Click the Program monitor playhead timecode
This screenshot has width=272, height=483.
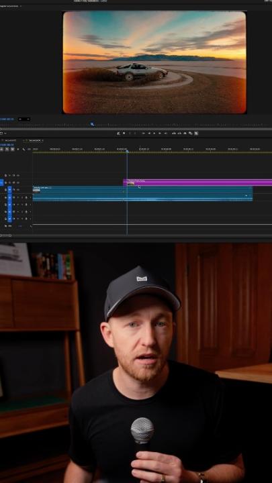click(7, 119)
